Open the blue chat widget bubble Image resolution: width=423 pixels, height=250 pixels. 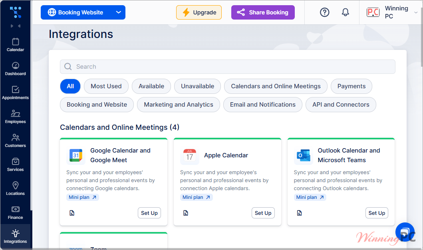405,232
